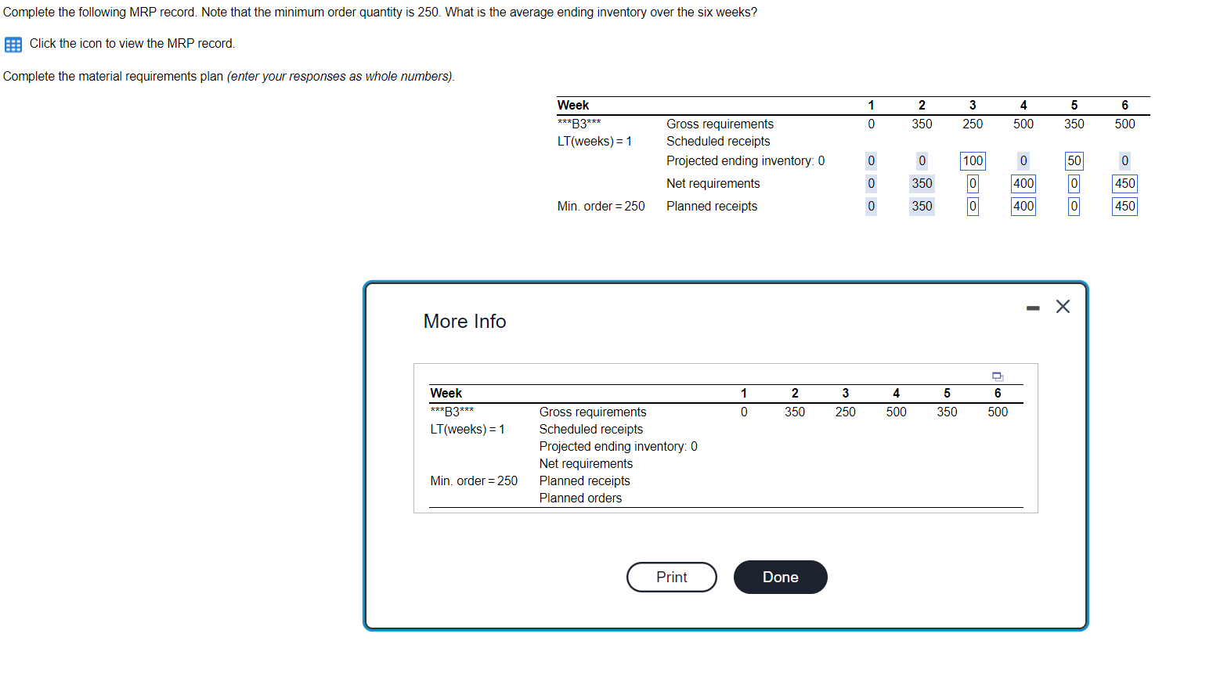The width and height of the screenshot is (1231, 673).
Task: Select week 2 net requirements field showing 350
Action: point(922,184)
